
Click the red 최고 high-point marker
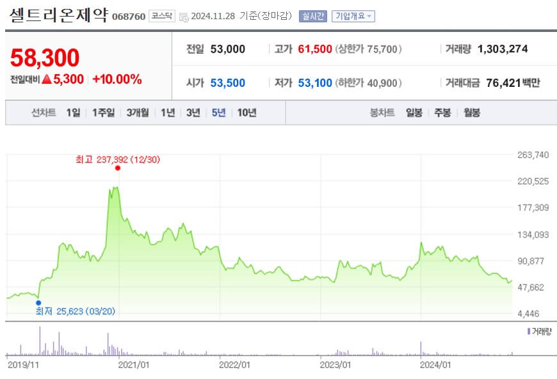(118, 168)
